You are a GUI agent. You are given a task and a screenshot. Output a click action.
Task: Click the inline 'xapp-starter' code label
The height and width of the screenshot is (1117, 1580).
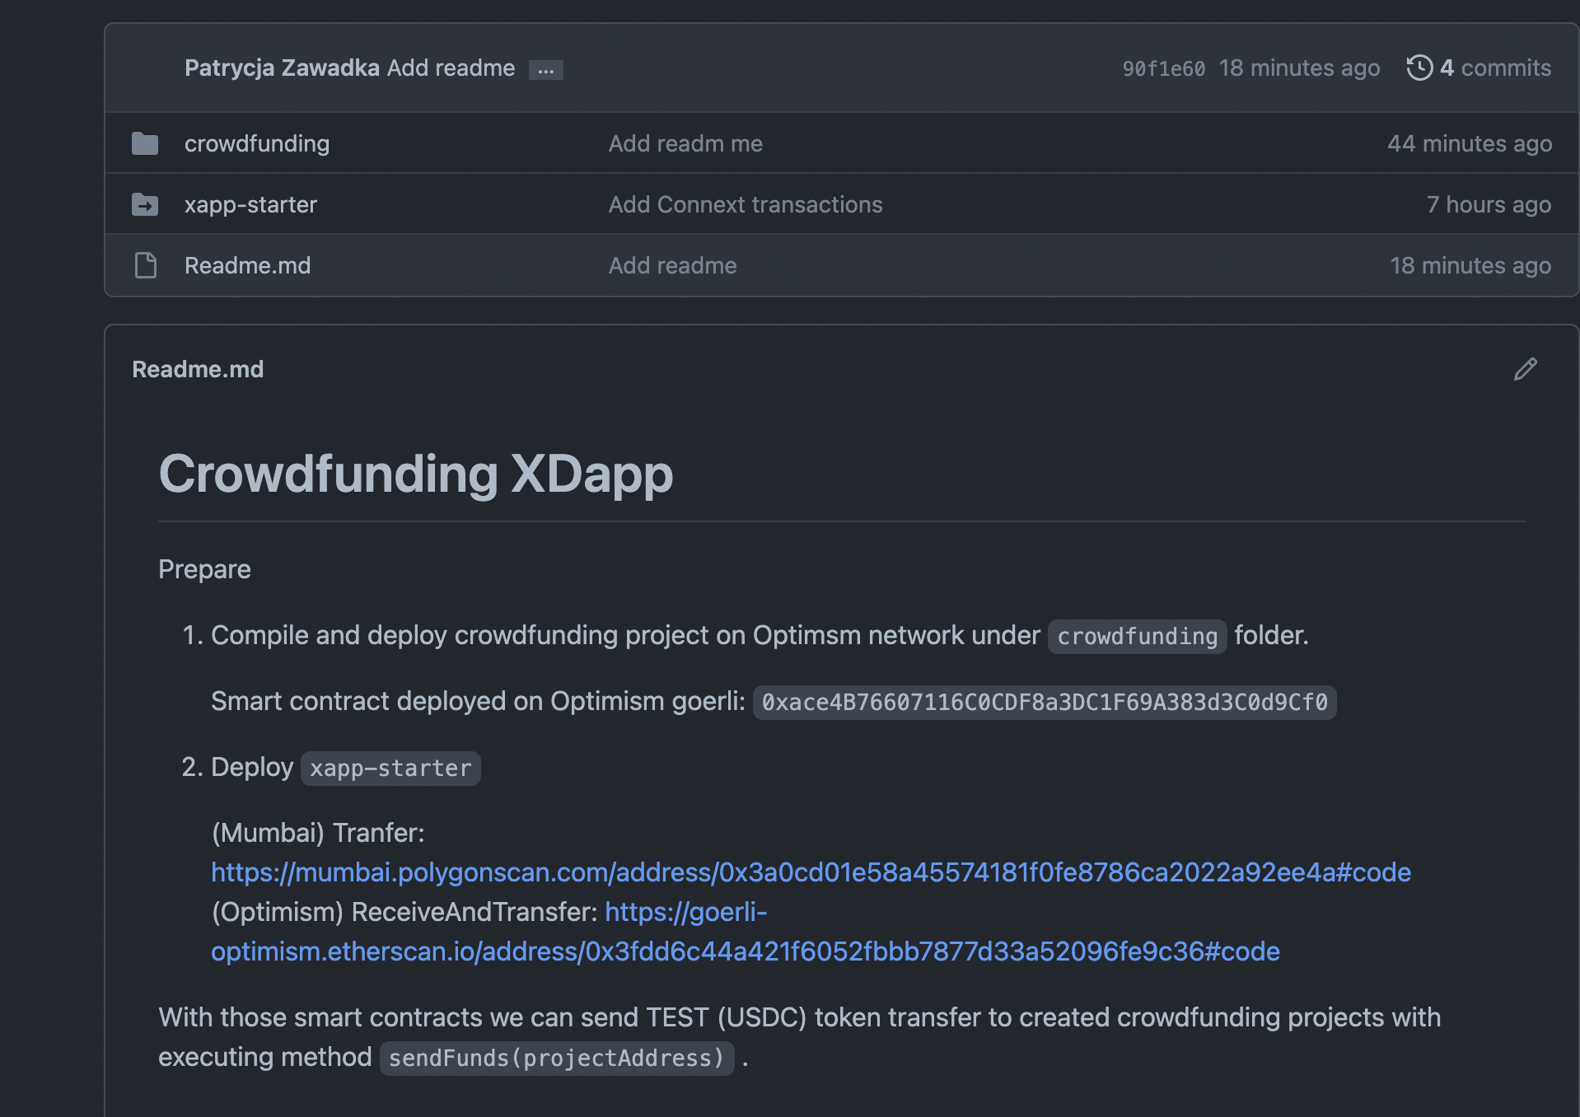(390, 769)
